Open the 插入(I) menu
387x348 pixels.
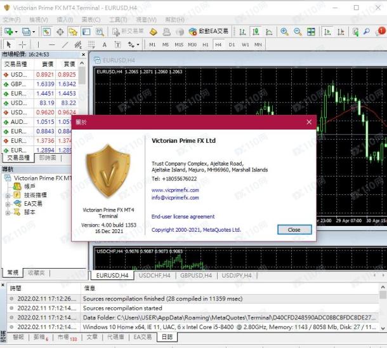[65, 19]
